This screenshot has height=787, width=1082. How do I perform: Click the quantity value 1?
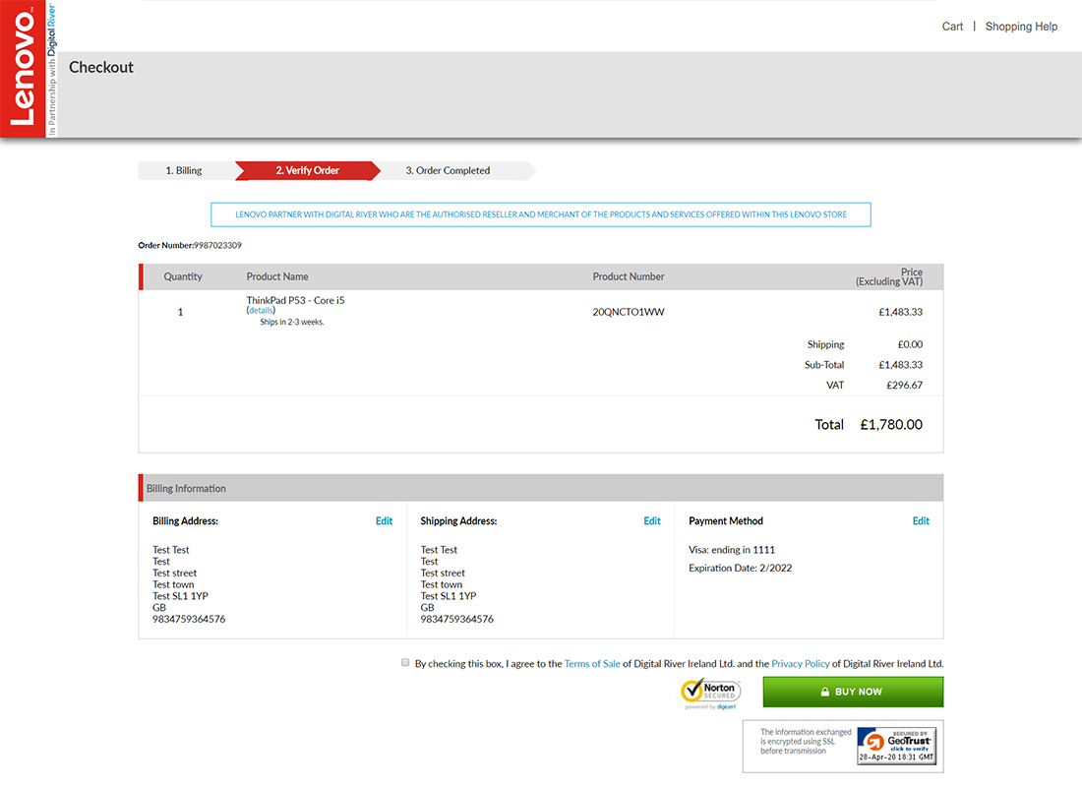click(181, 312)
